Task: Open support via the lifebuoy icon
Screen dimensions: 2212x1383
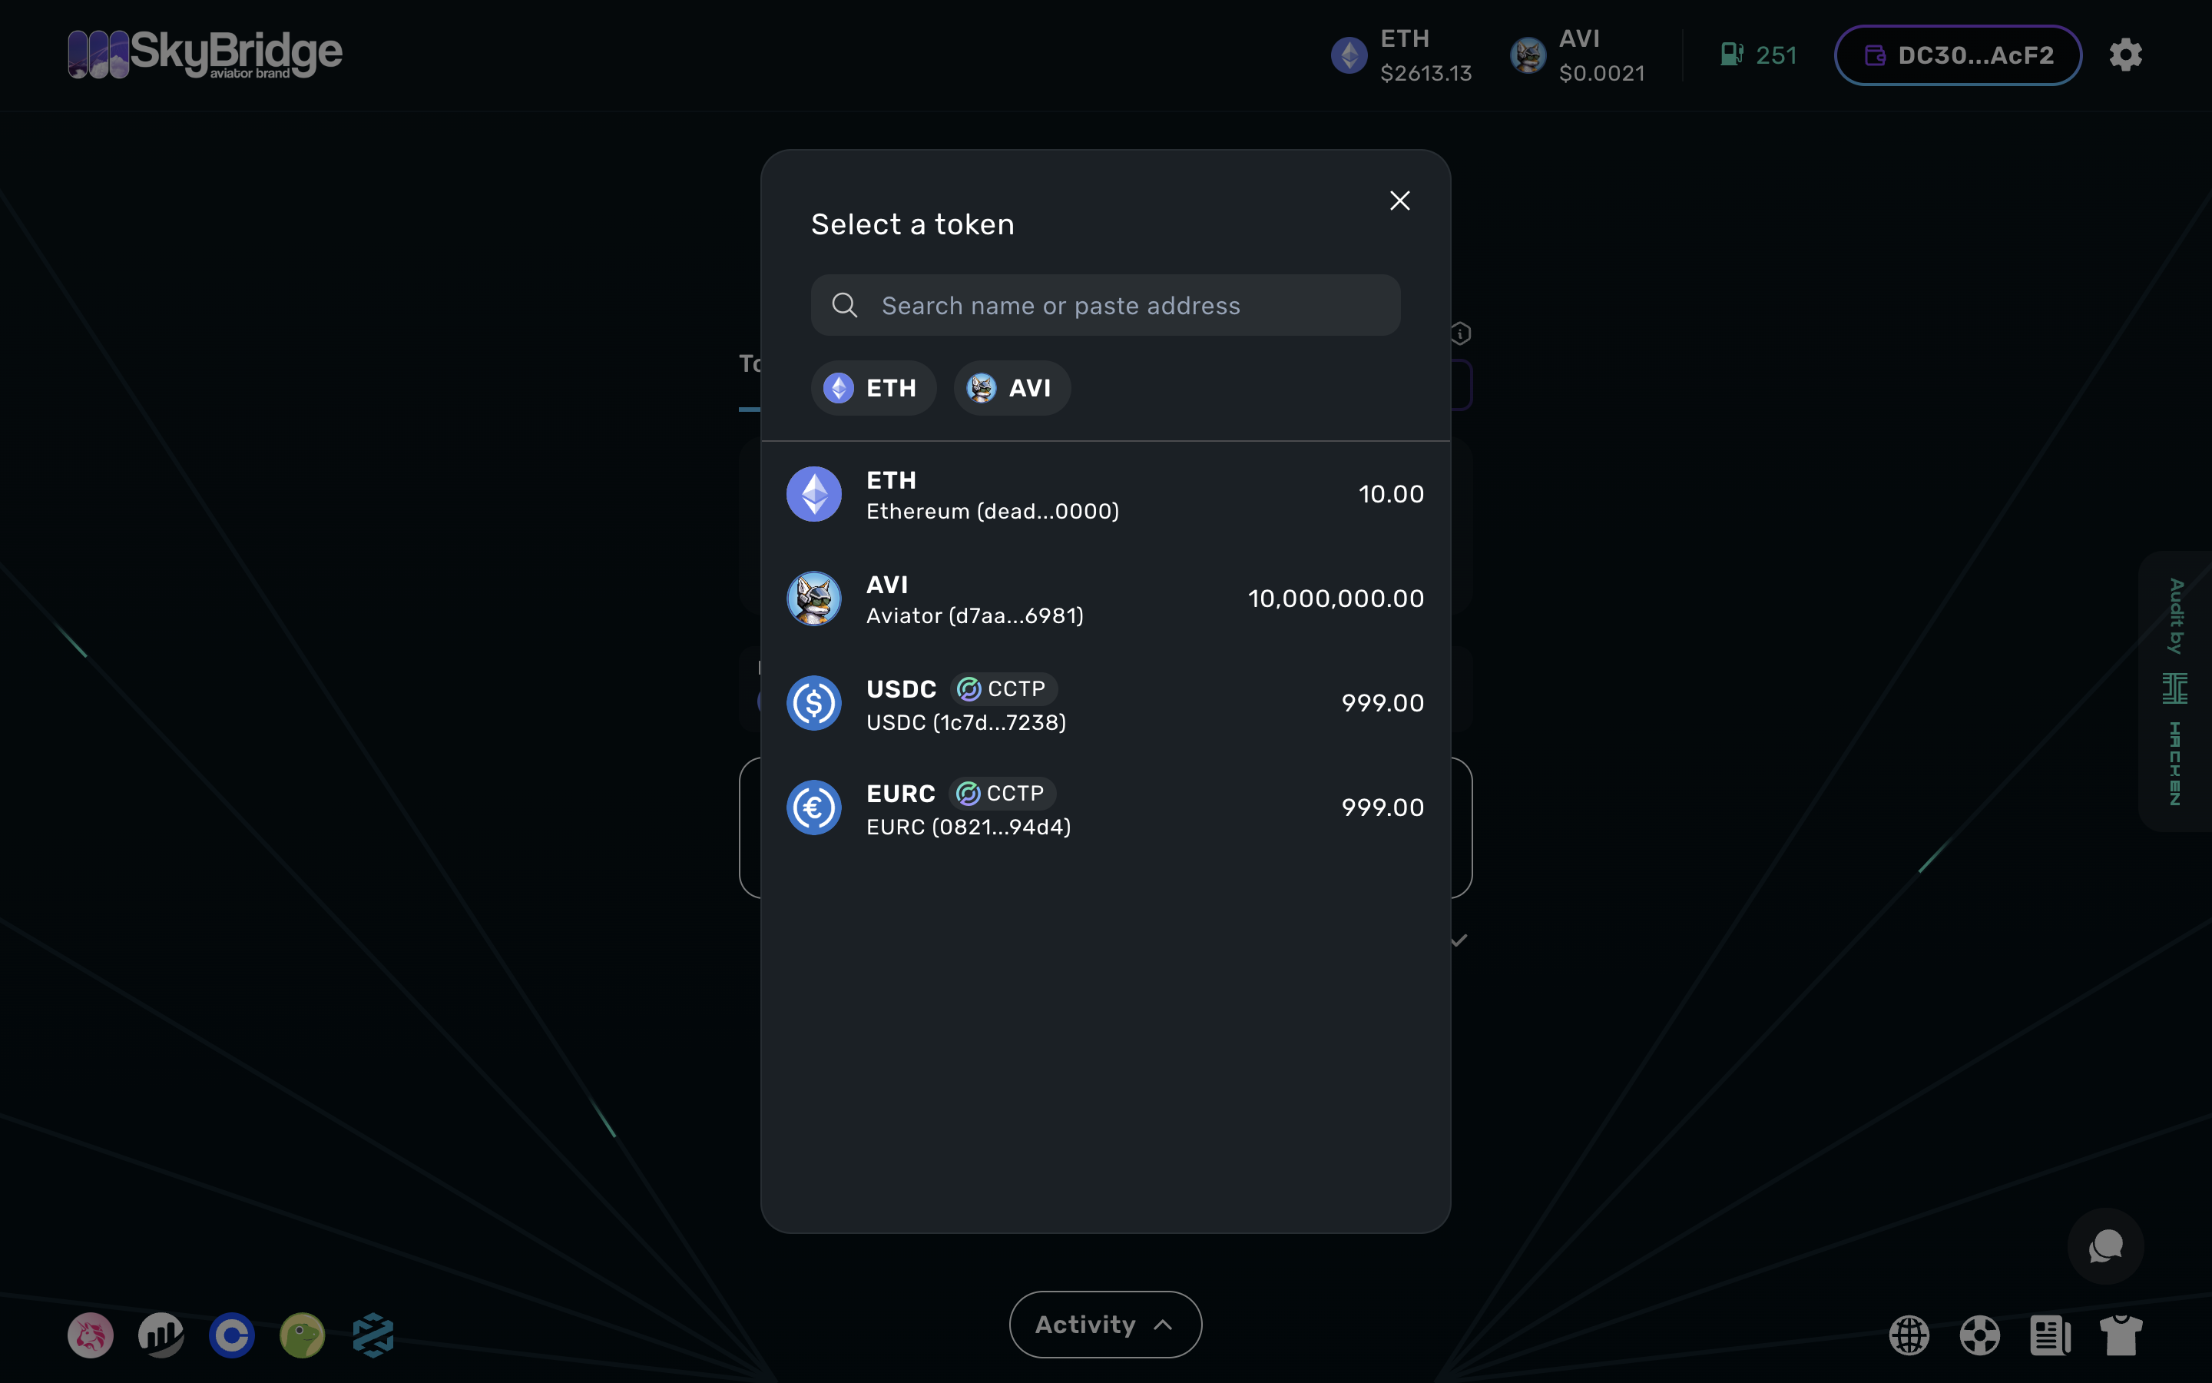Action: 1981,1335
